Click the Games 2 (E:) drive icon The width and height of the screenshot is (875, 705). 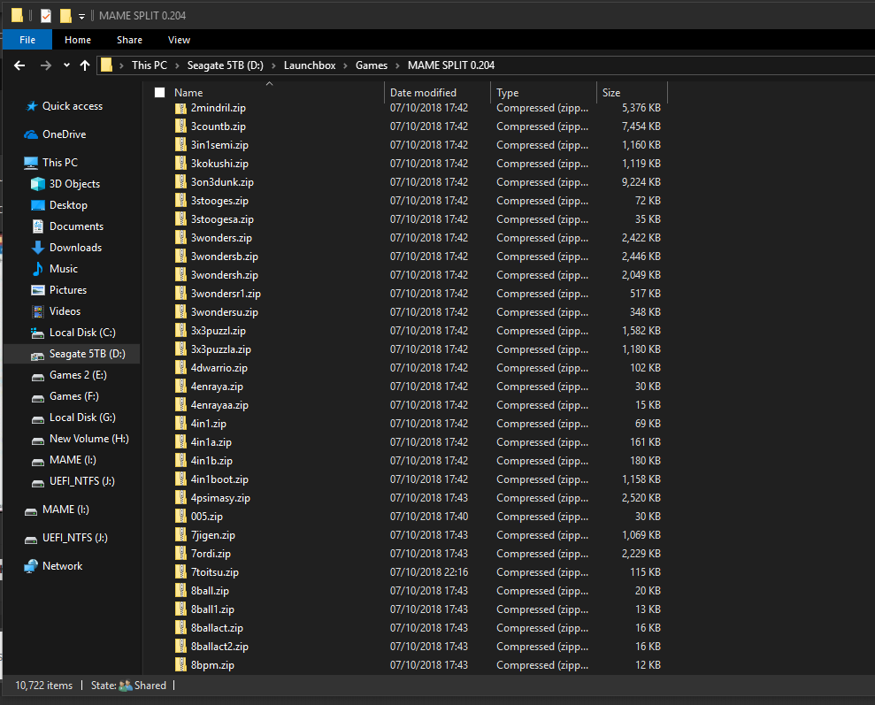(38, 377)
